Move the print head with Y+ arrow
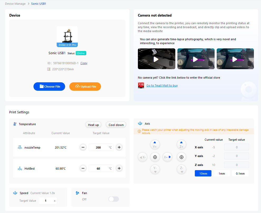 click(155, 145)
